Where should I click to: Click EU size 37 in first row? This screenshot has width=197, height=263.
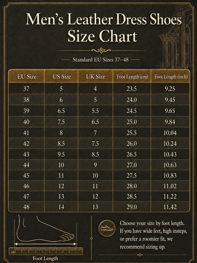point(26,89)
